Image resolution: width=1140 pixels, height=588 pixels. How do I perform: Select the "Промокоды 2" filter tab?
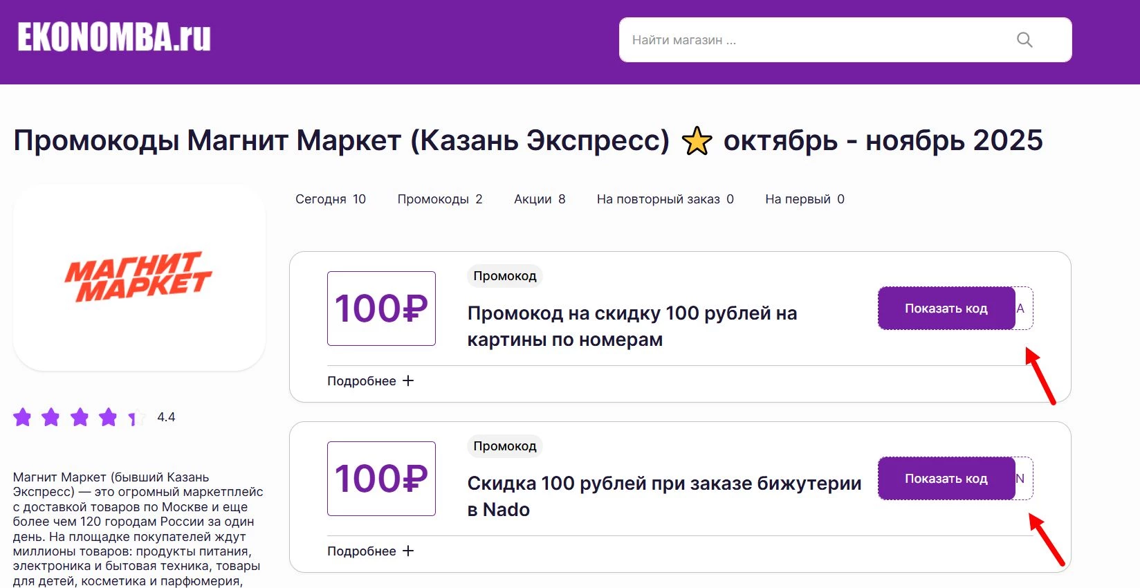[440, 199]
